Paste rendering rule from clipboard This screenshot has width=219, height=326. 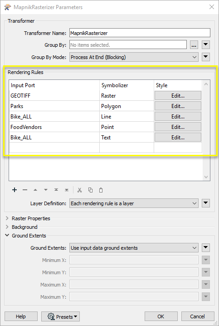(x=101, y=190)
